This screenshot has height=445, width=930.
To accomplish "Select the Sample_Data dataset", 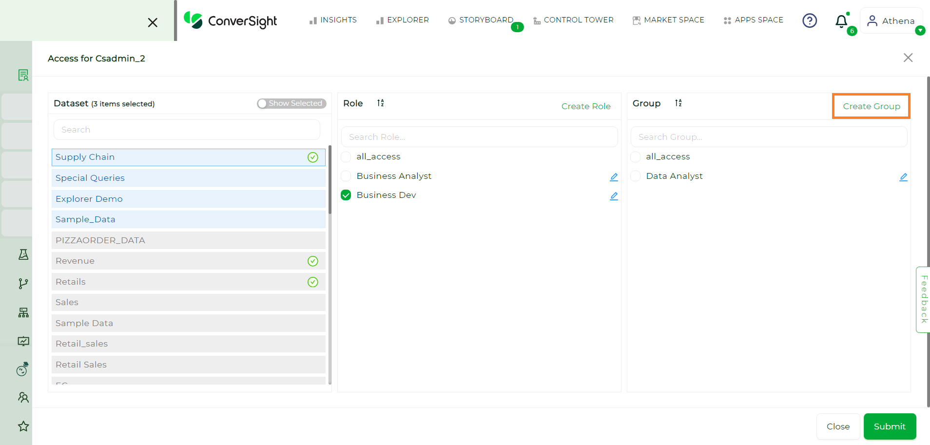I will [189, 219].
